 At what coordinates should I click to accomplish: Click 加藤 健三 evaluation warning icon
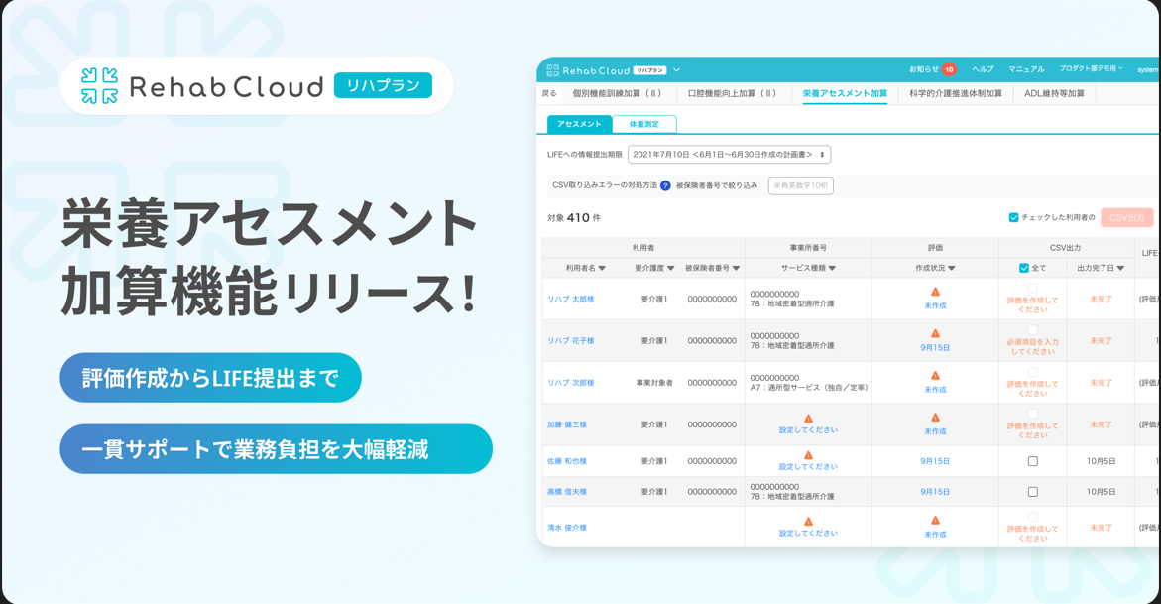(935, 418)
